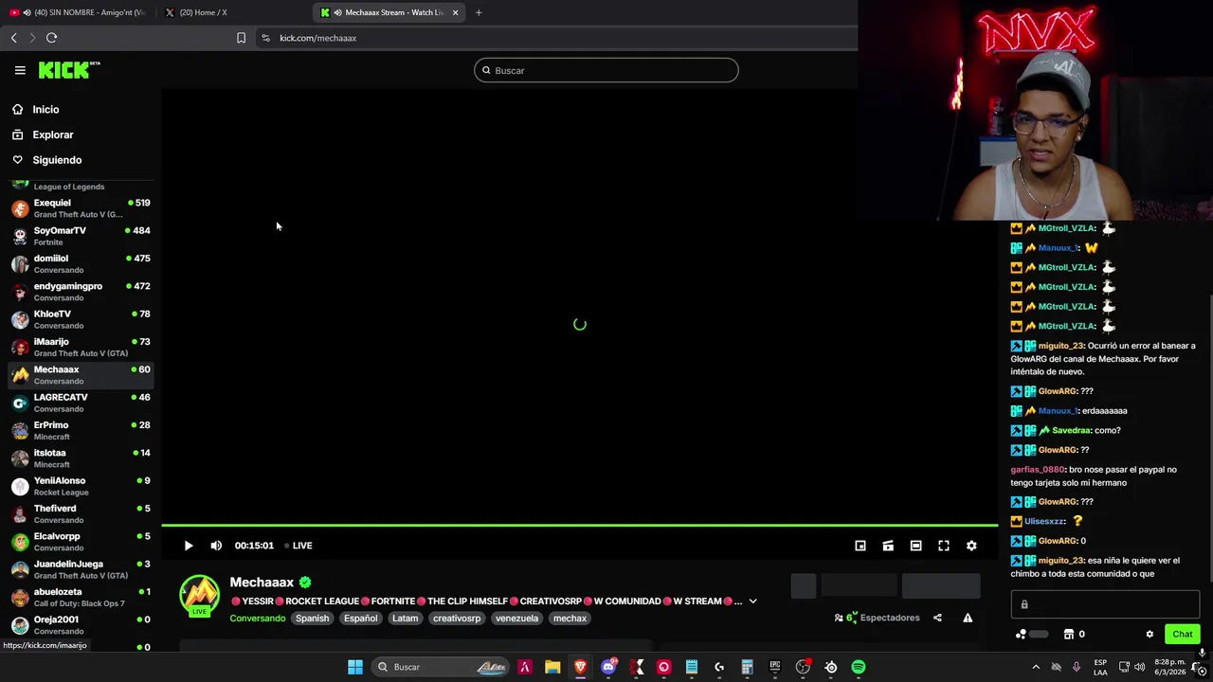This screenshot has height=682, width=1213.
Task: Open Thefiverd channel in sidebar
Action: pos(81,513)
